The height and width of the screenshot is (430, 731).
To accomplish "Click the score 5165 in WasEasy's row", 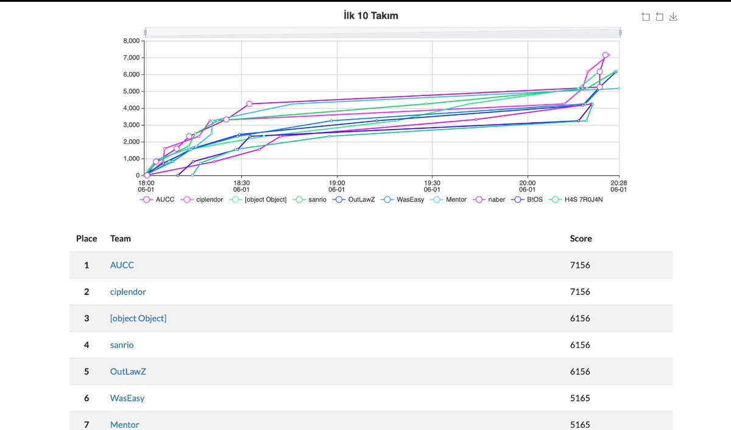I will (580, 398).
